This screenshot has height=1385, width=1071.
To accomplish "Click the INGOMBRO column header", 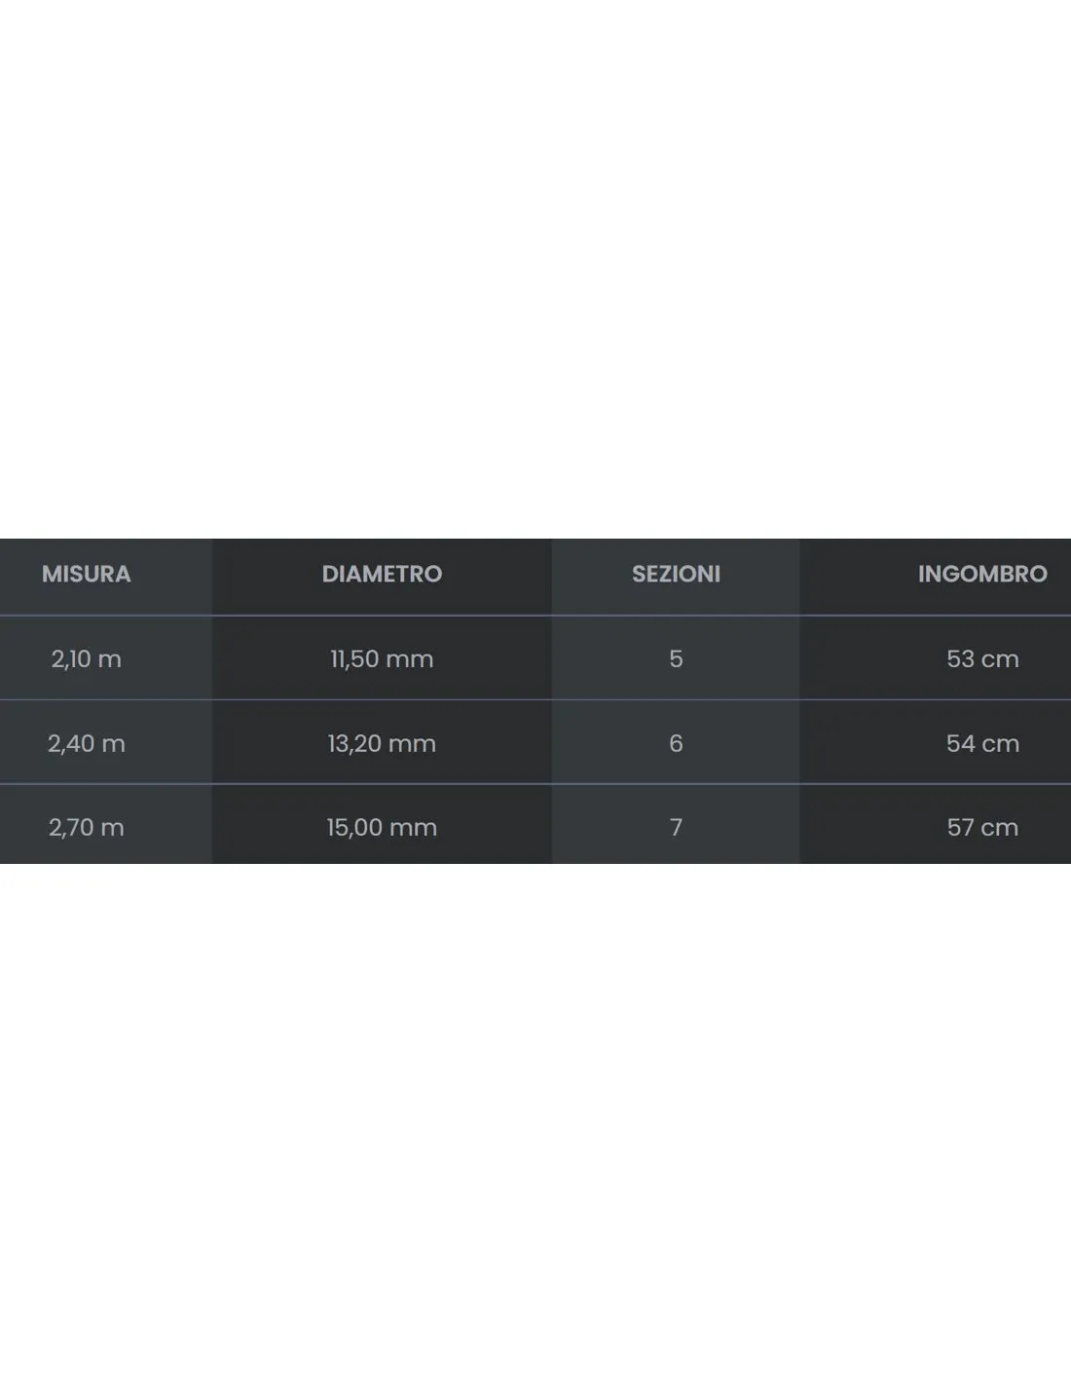I will point(982,574).
